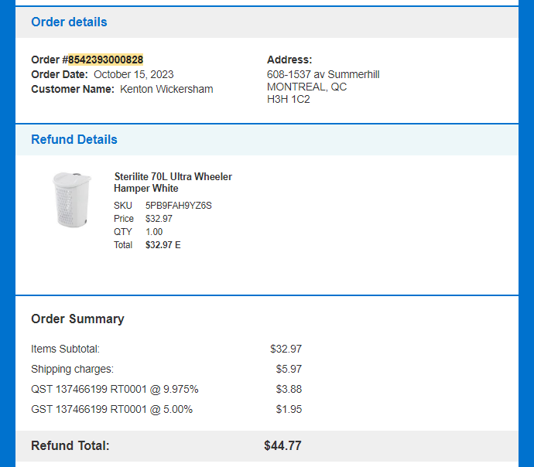Click the customer name Kenton Wickersham

(166, 89)
